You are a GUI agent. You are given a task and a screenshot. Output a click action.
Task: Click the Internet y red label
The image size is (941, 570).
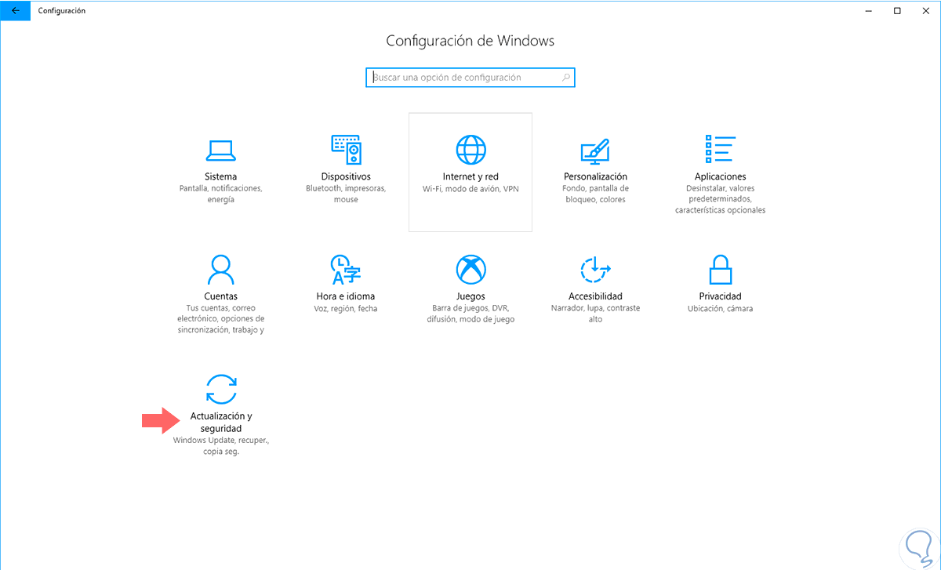(x=470, y=176)
